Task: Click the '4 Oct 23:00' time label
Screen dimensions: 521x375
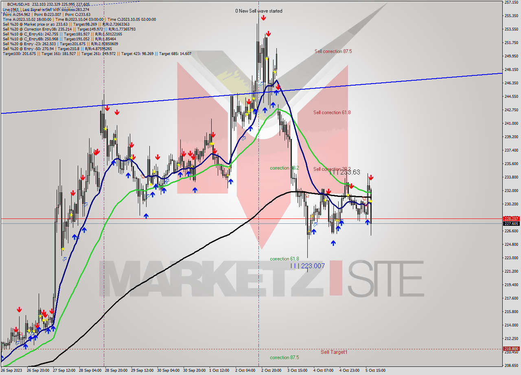Action: pyautogui.click(x=350, y=371)
